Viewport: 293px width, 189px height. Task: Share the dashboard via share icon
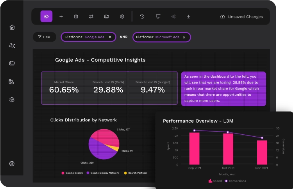[173, 17]
